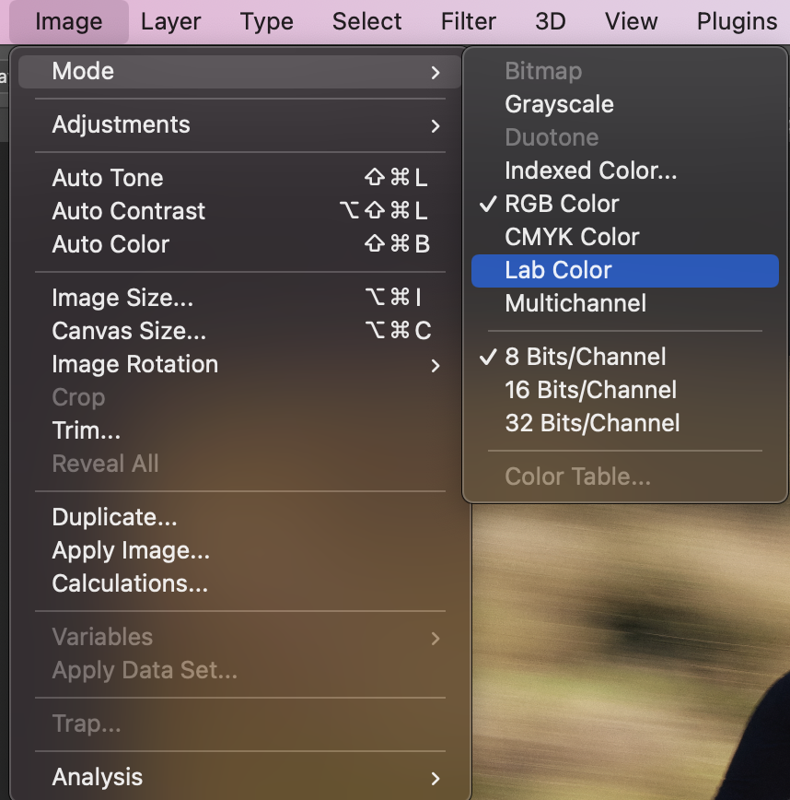
Task: Open the Layer menu
Action: tap(170, 22)
